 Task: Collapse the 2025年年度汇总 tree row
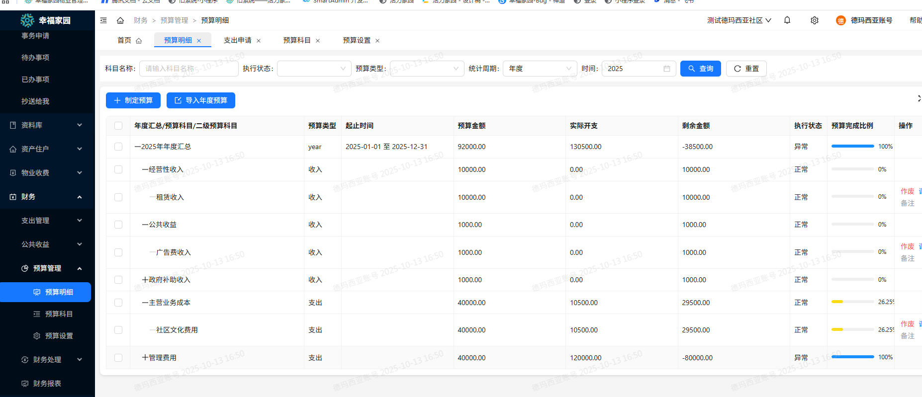coord(138,147)
